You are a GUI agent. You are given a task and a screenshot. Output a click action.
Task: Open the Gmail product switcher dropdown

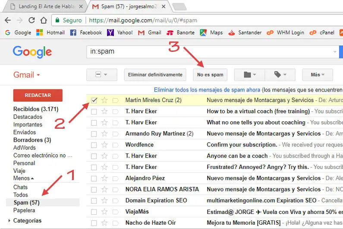point(27,75)
